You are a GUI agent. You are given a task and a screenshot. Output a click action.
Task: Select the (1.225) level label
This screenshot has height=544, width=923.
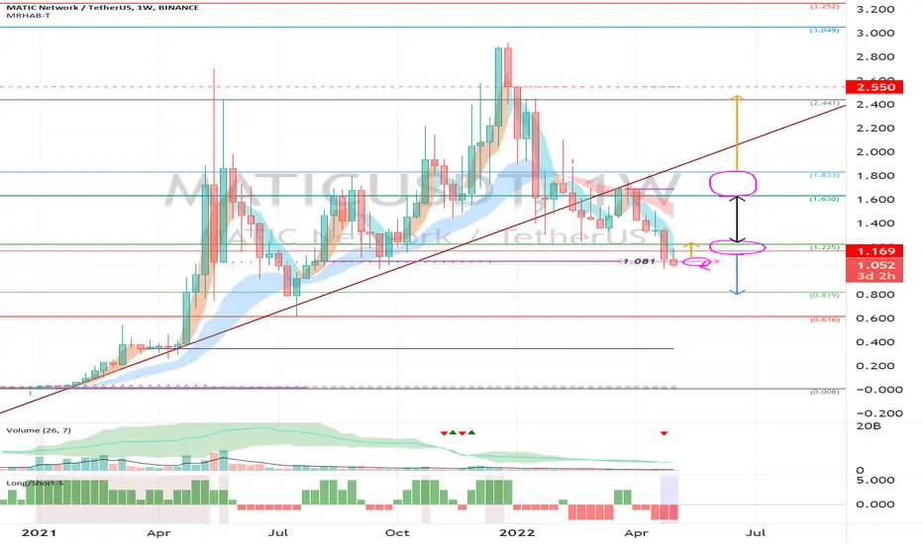[824, 247]
